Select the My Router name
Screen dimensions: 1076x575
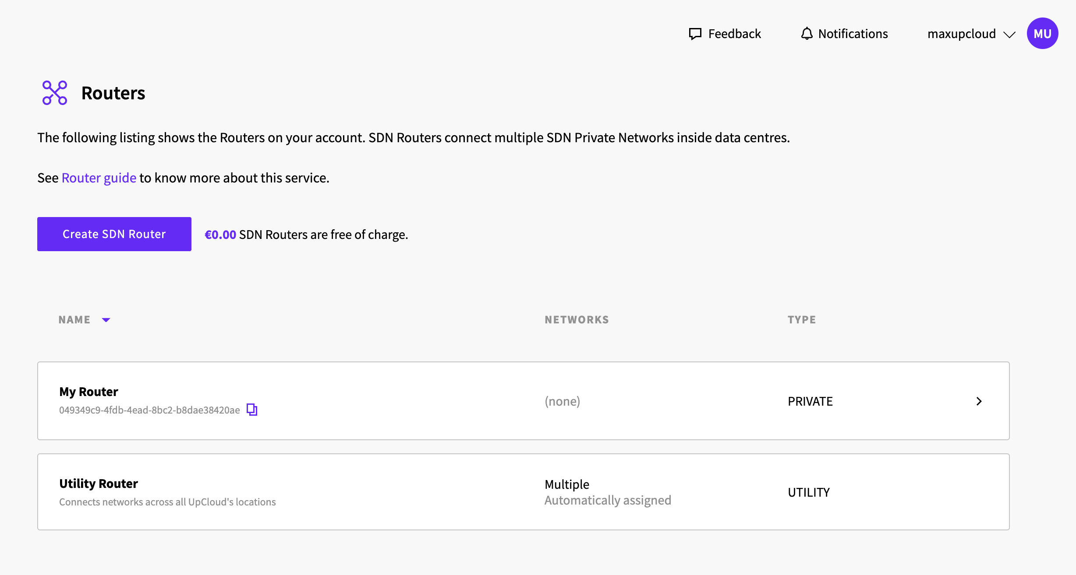(x=89, y=392)
